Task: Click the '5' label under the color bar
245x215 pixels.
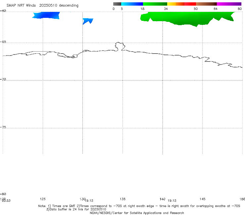Action: point(122,9)
